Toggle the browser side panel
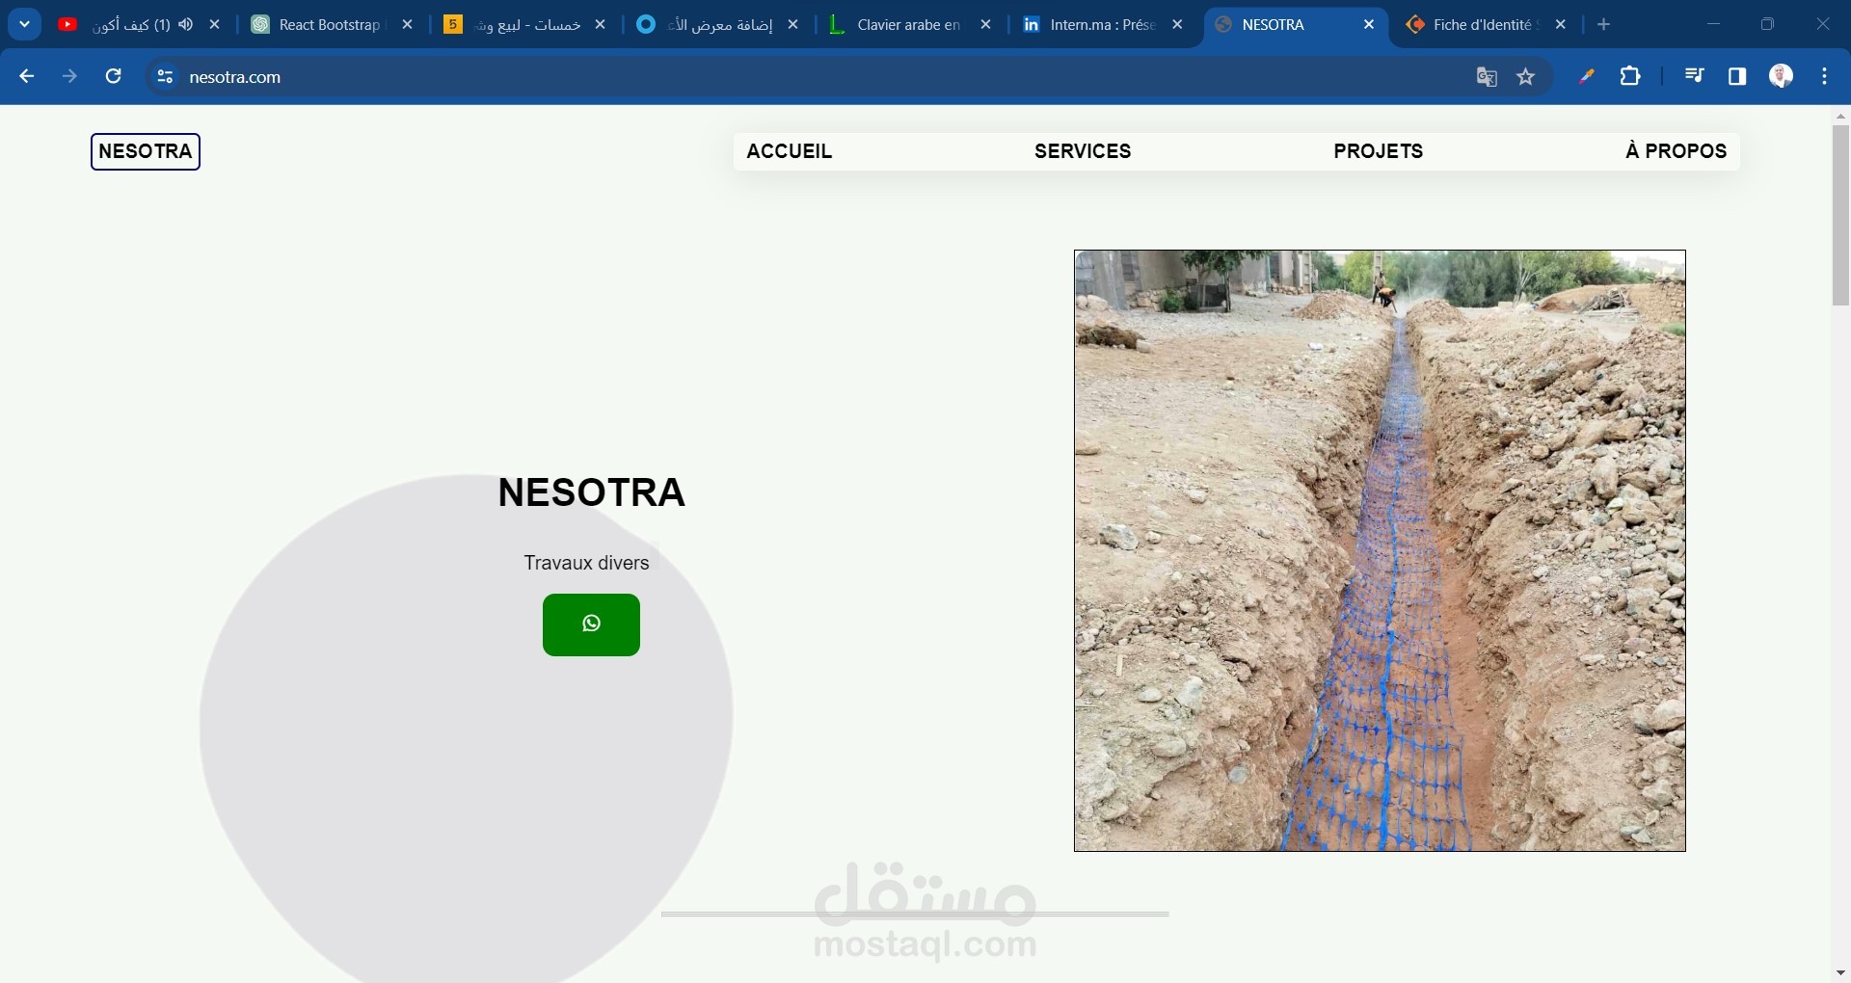This screenshot has width=1851, height=983. tap(1737, 76)
